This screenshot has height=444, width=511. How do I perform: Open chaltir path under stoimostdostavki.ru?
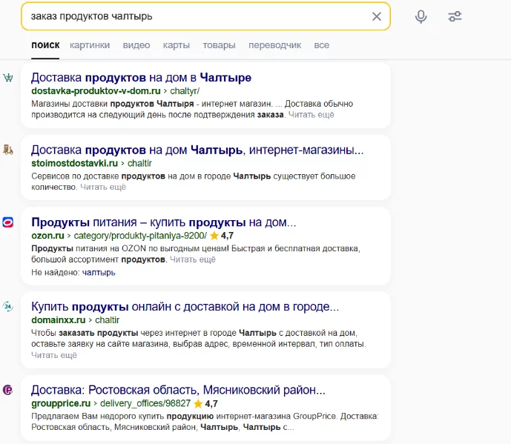tap(139, 163)
